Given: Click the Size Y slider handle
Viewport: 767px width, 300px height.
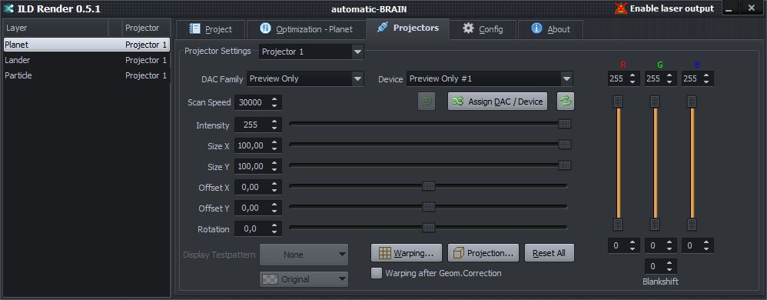Looking at the screenshot, I should [564, 166].
